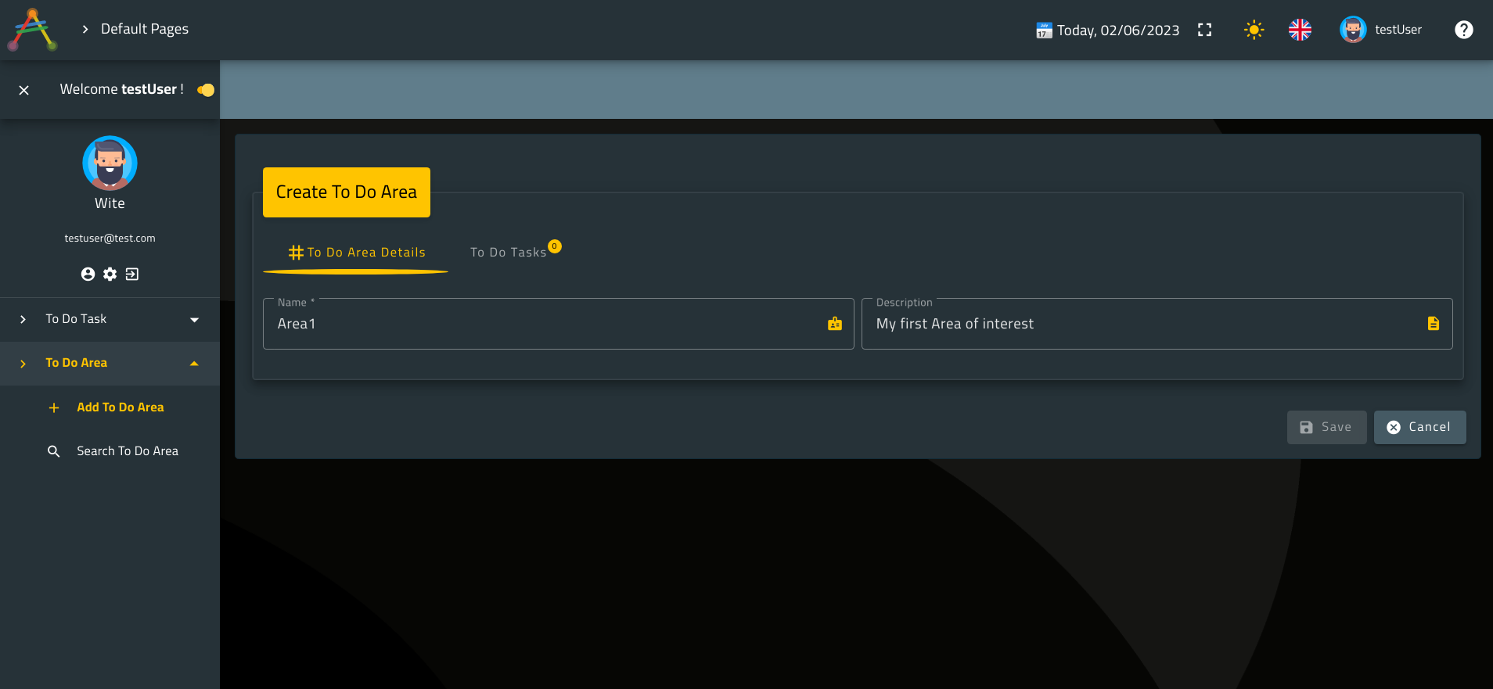Screen dimensions: 1493x689
Task: Toggle fullscreen mode icon
Action: [x=1205, y=30]
